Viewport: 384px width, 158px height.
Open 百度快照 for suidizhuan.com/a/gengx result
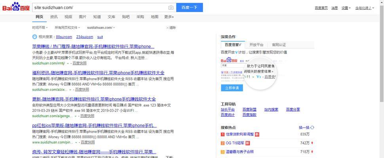[87, 116]
